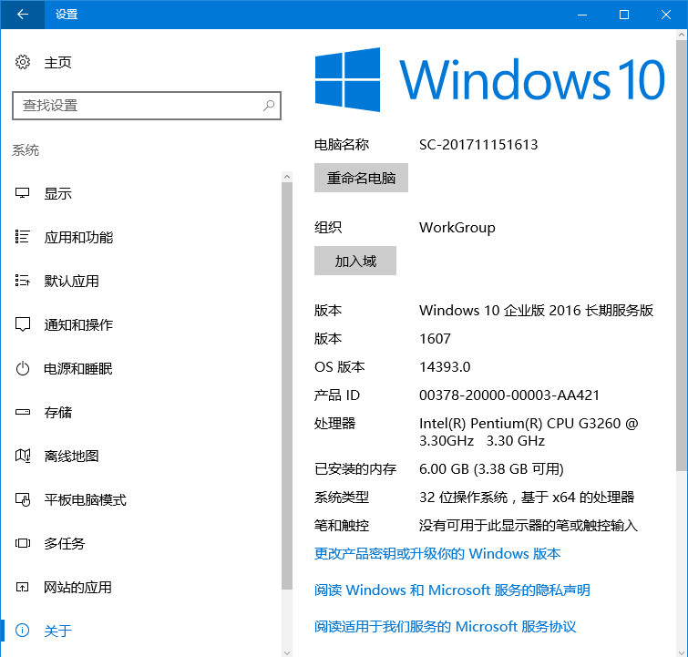The height and width of the screenshot is (657, 688).
Task: Go to 存储 settings
Action: point(57,412)
